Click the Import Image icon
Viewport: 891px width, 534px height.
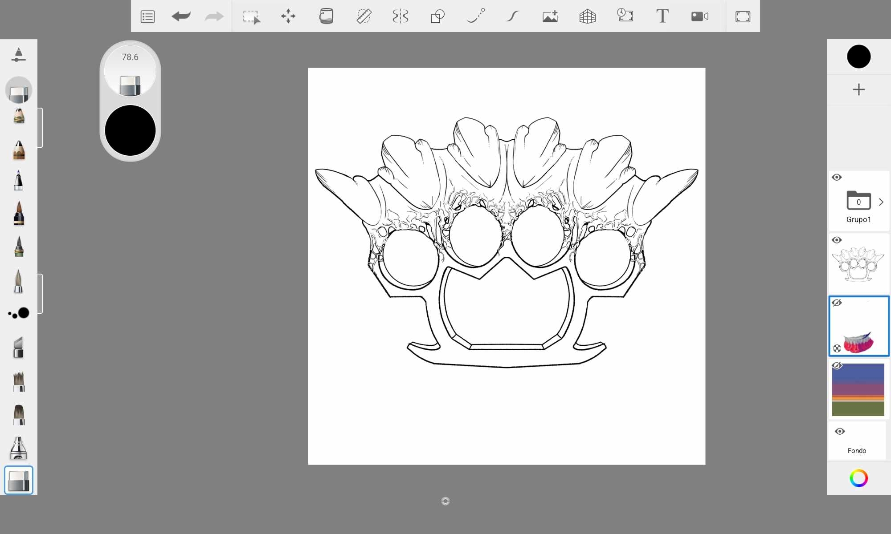point(550,16)
